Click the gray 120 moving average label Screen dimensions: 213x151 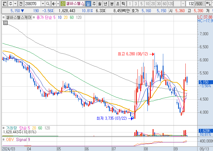pyautogui.click(x=79, y=17)
